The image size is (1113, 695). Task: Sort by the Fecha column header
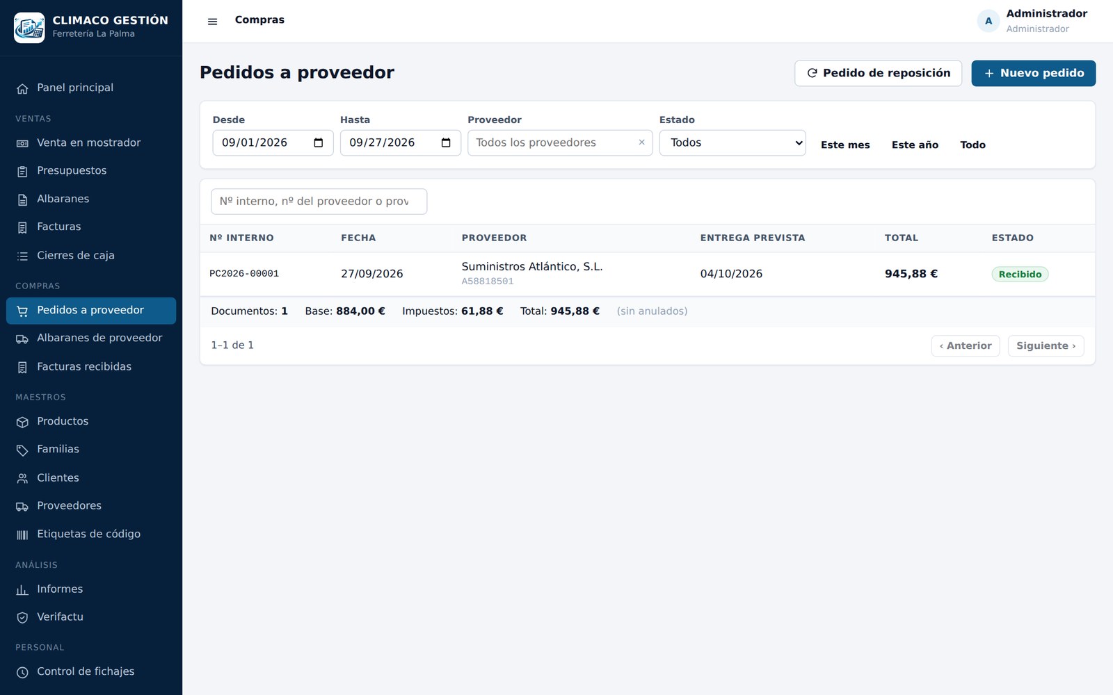(358, 238)
